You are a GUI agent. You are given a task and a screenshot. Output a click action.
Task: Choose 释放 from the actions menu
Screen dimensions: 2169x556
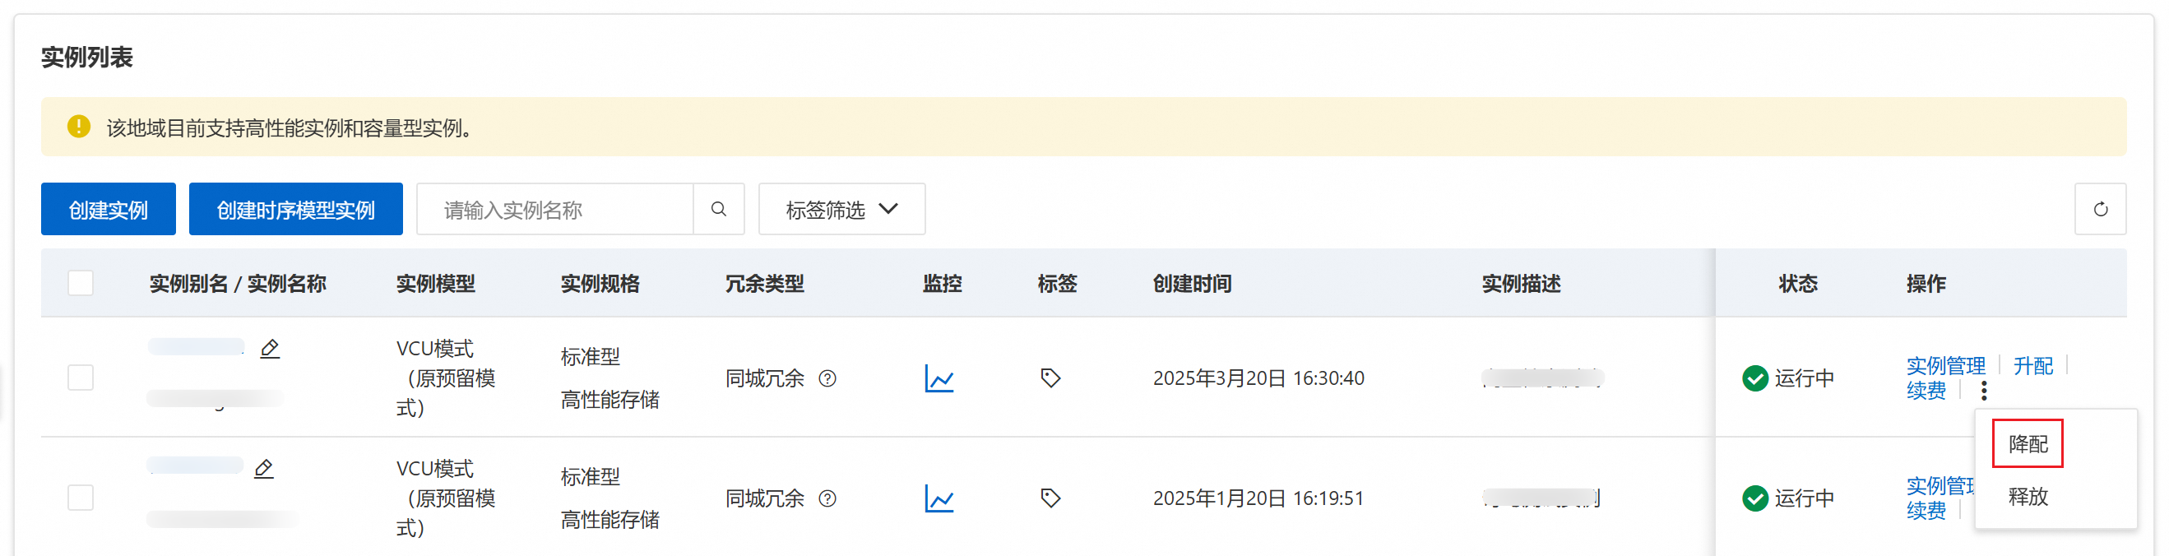(2028, 496)
